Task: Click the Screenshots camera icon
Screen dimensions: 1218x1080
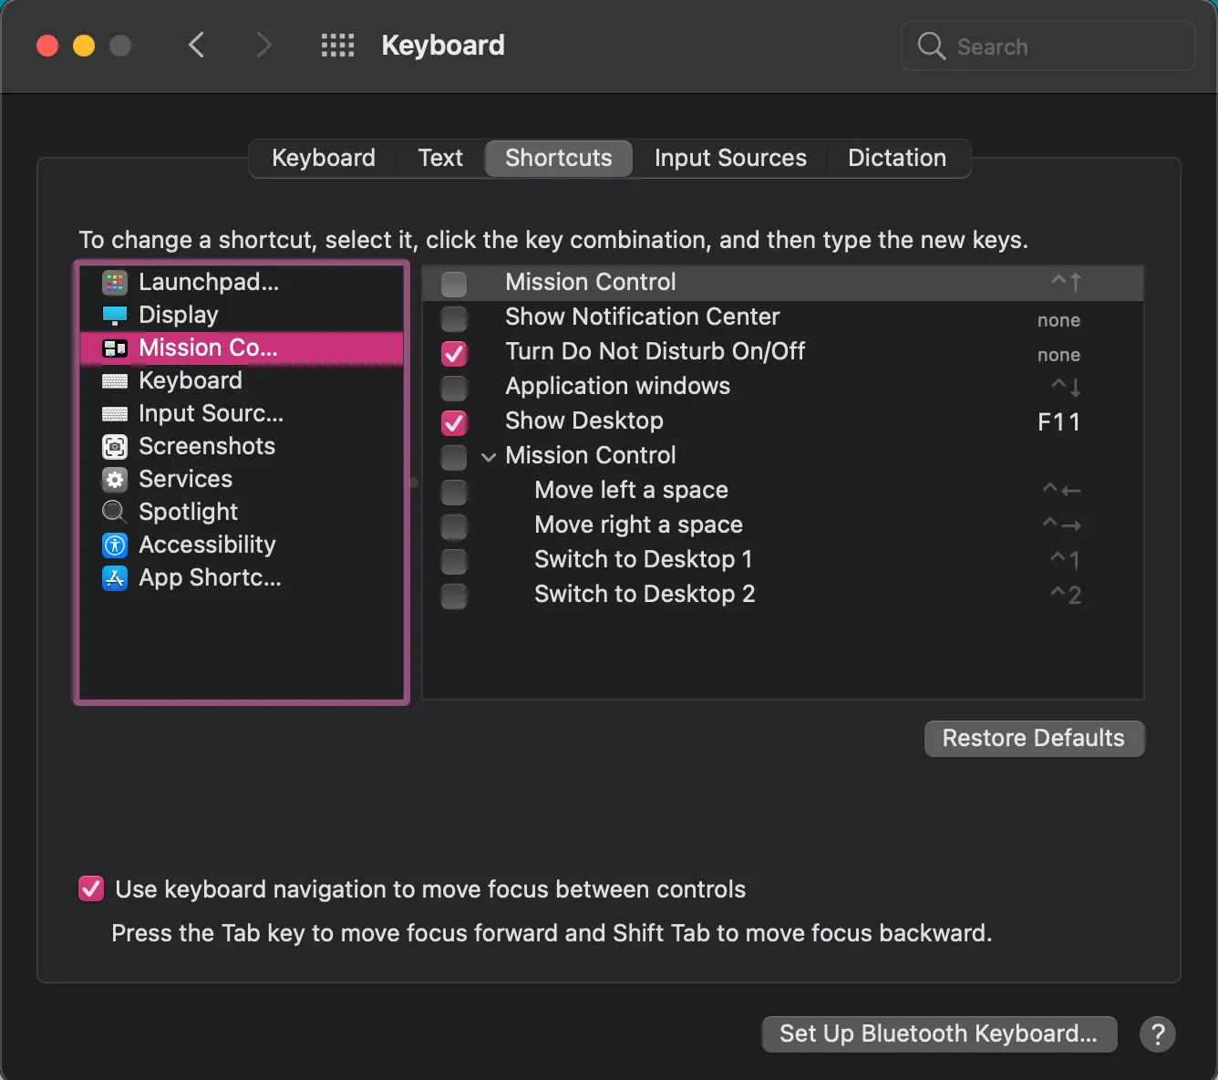Action: point(115,447)
